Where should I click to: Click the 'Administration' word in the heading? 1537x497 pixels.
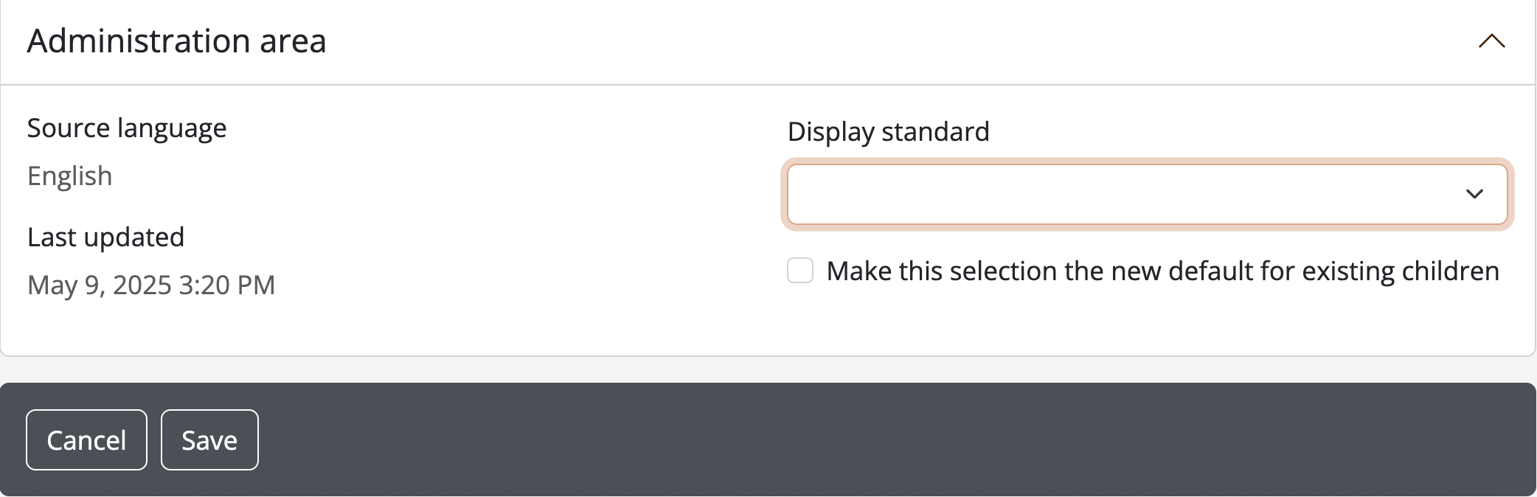coord(139,41)
